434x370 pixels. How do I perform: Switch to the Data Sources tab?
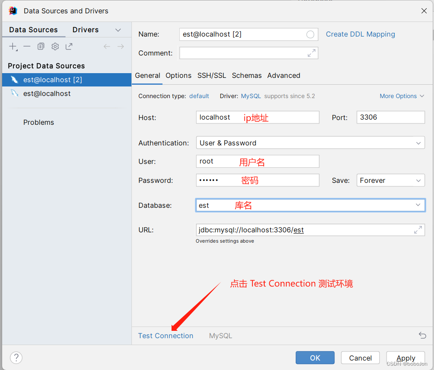pos(34,30)
